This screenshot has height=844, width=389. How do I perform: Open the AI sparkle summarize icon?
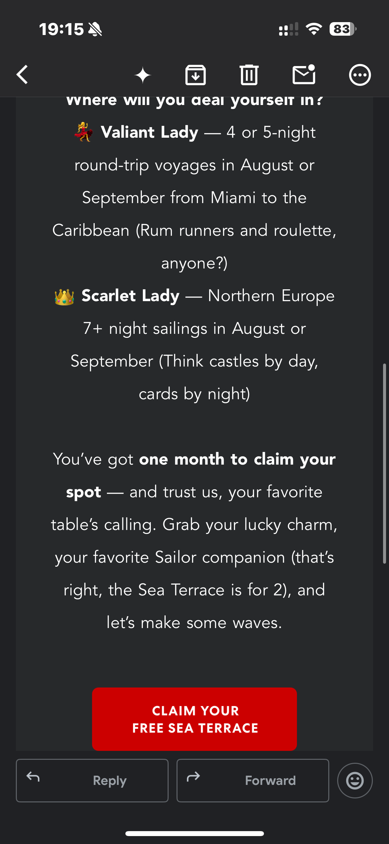pyautogui.click(x=143, y=75)
